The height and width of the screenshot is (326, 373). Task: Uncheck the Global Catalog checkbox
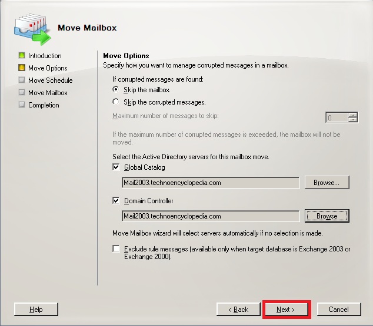116,167
